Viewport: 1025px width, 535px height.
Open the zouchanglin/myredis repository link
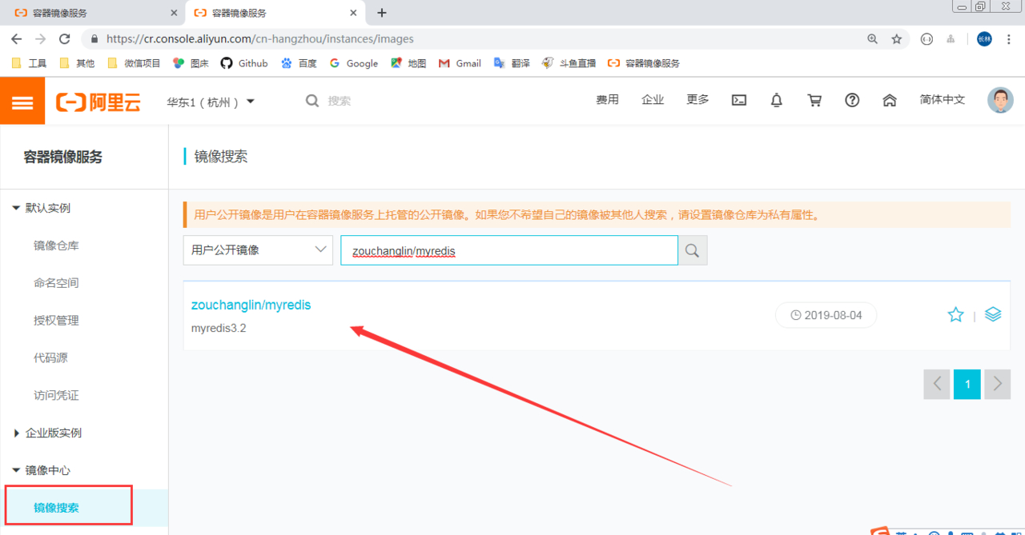(251, 305)
